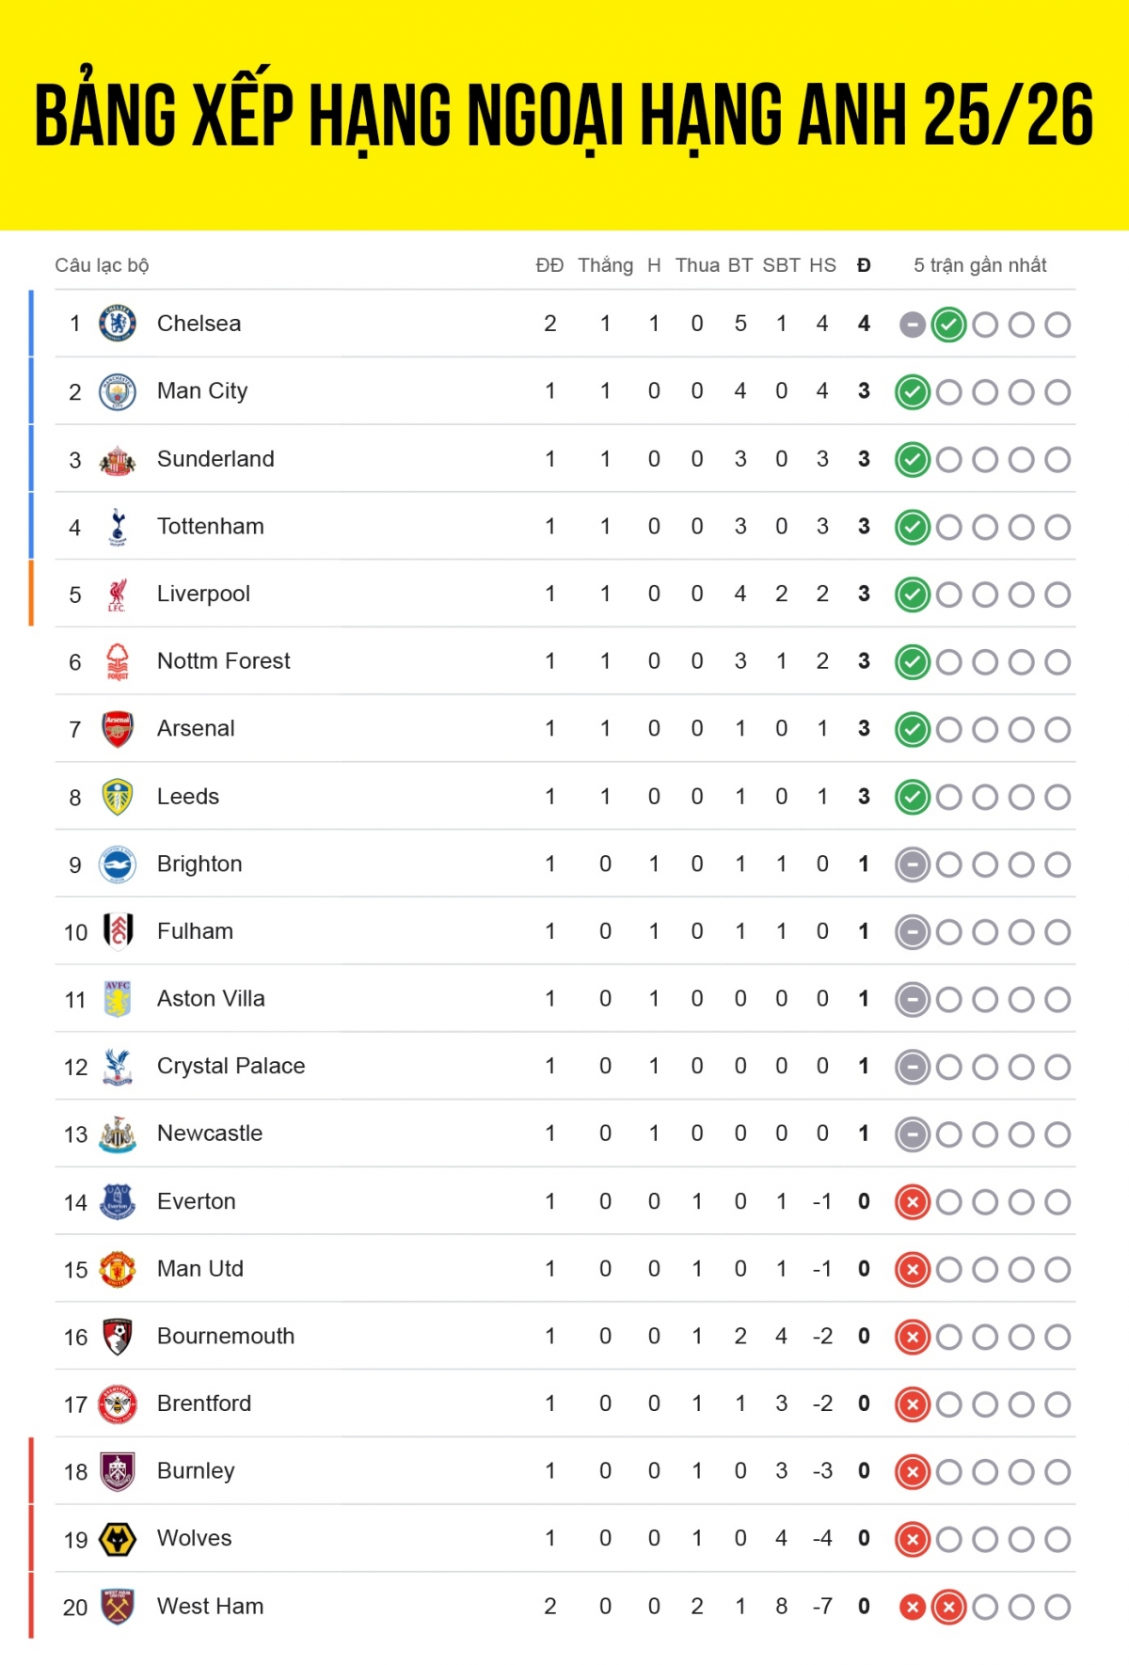Screen dimensions: 1129x1665
Task: Click the Chelsea club crest
Action: tap(118, 324)
